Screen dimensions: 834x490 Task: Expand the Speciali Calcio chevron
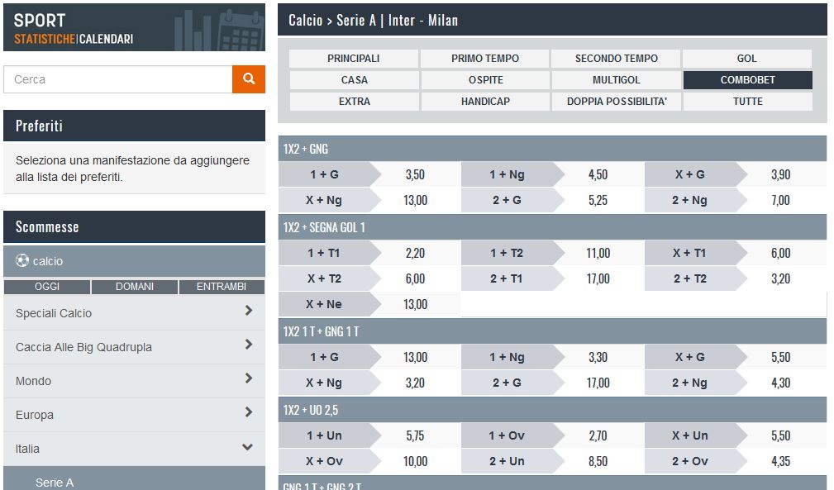pyautogui.click(x=249, y=311)
